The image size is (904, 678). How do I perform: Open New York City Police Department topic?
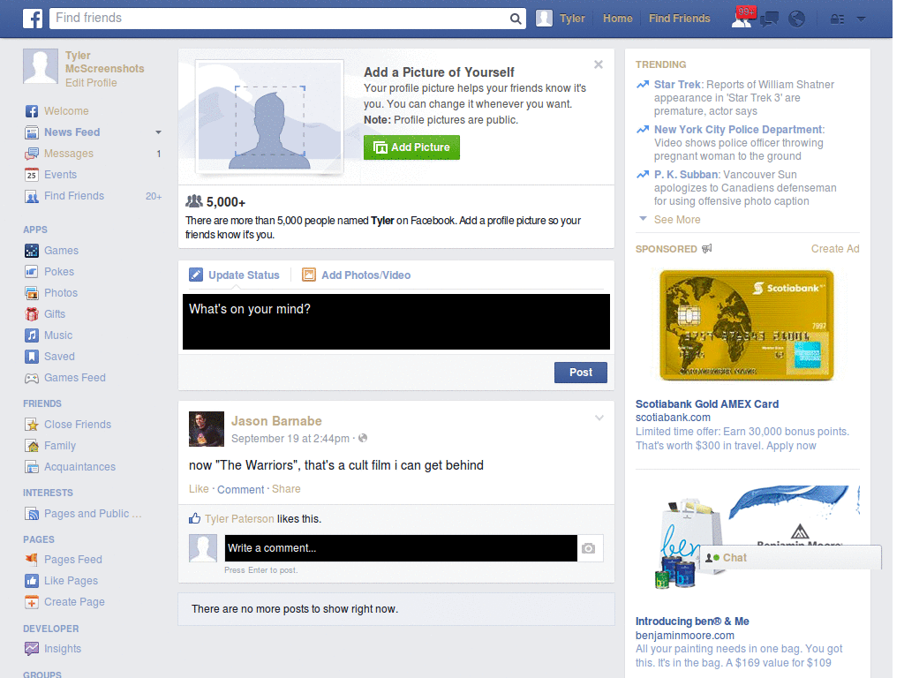tap(738, 130)
